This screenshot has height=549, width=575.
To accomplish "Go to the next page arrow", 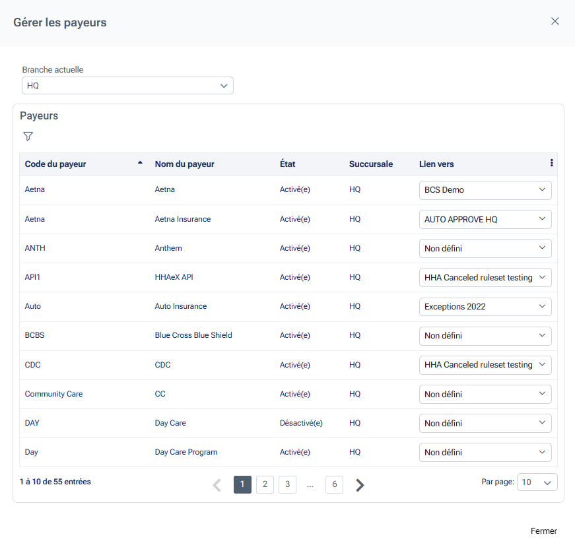I will coord(360,486).
